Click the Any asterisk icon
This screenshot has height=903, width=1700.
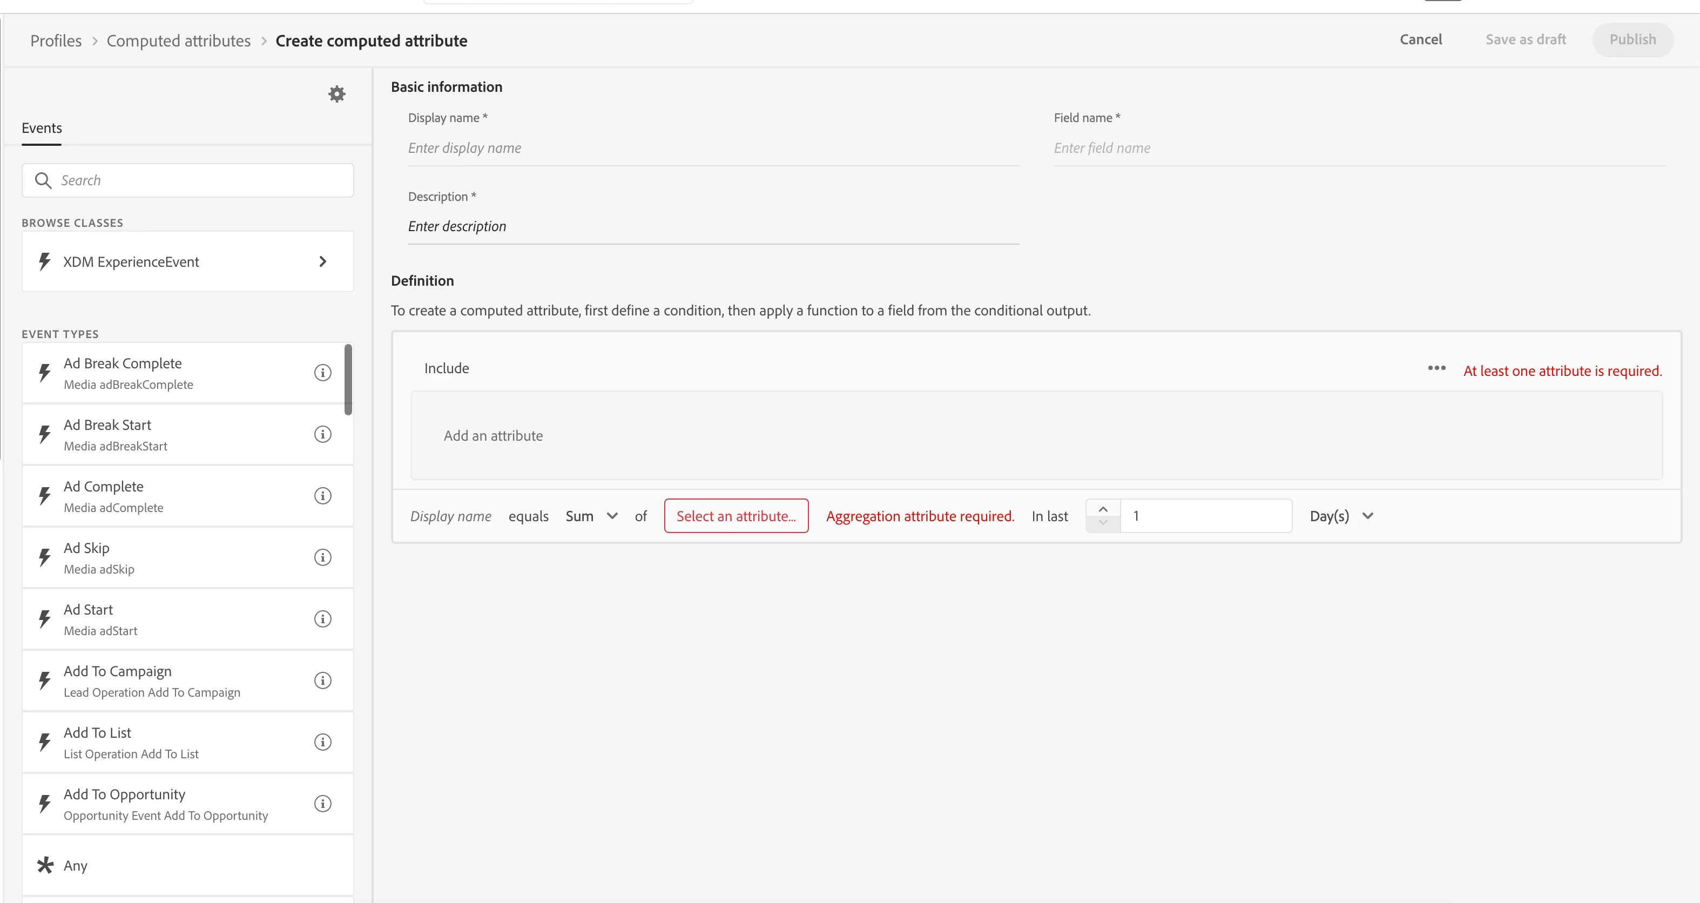tap(45, 865)
